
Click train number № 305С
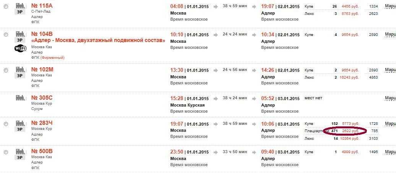[x=42, y=98]
